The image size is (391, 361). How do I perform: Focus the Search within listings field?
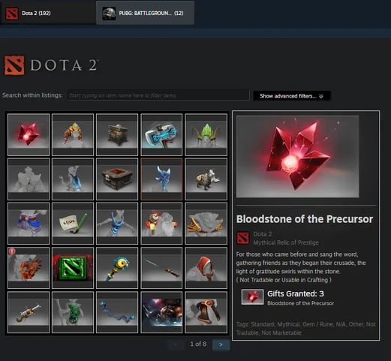click(158, 95)
